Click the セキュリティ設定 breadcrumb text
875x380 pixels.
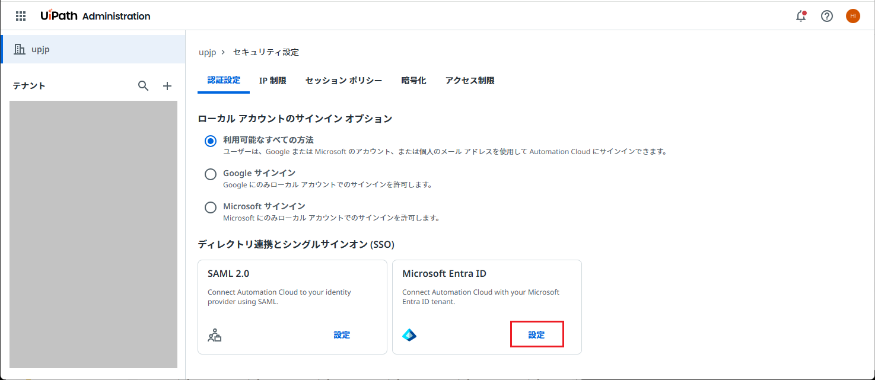click(266, 52)
